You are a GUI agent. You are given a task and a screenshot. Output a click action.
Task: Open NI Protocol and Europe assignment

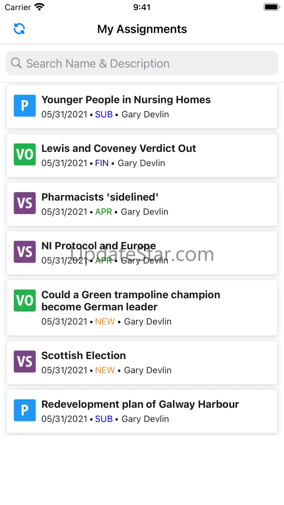[x=99, y=246]
